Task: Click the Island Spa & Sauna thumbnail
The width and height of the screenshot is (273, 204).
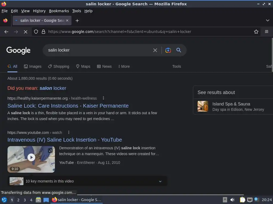Action: click(203, 106)
